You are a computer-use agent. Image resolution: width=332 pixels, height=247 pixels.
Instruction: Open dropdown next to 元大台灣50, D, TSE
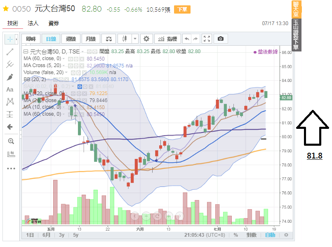pos(82,52)
